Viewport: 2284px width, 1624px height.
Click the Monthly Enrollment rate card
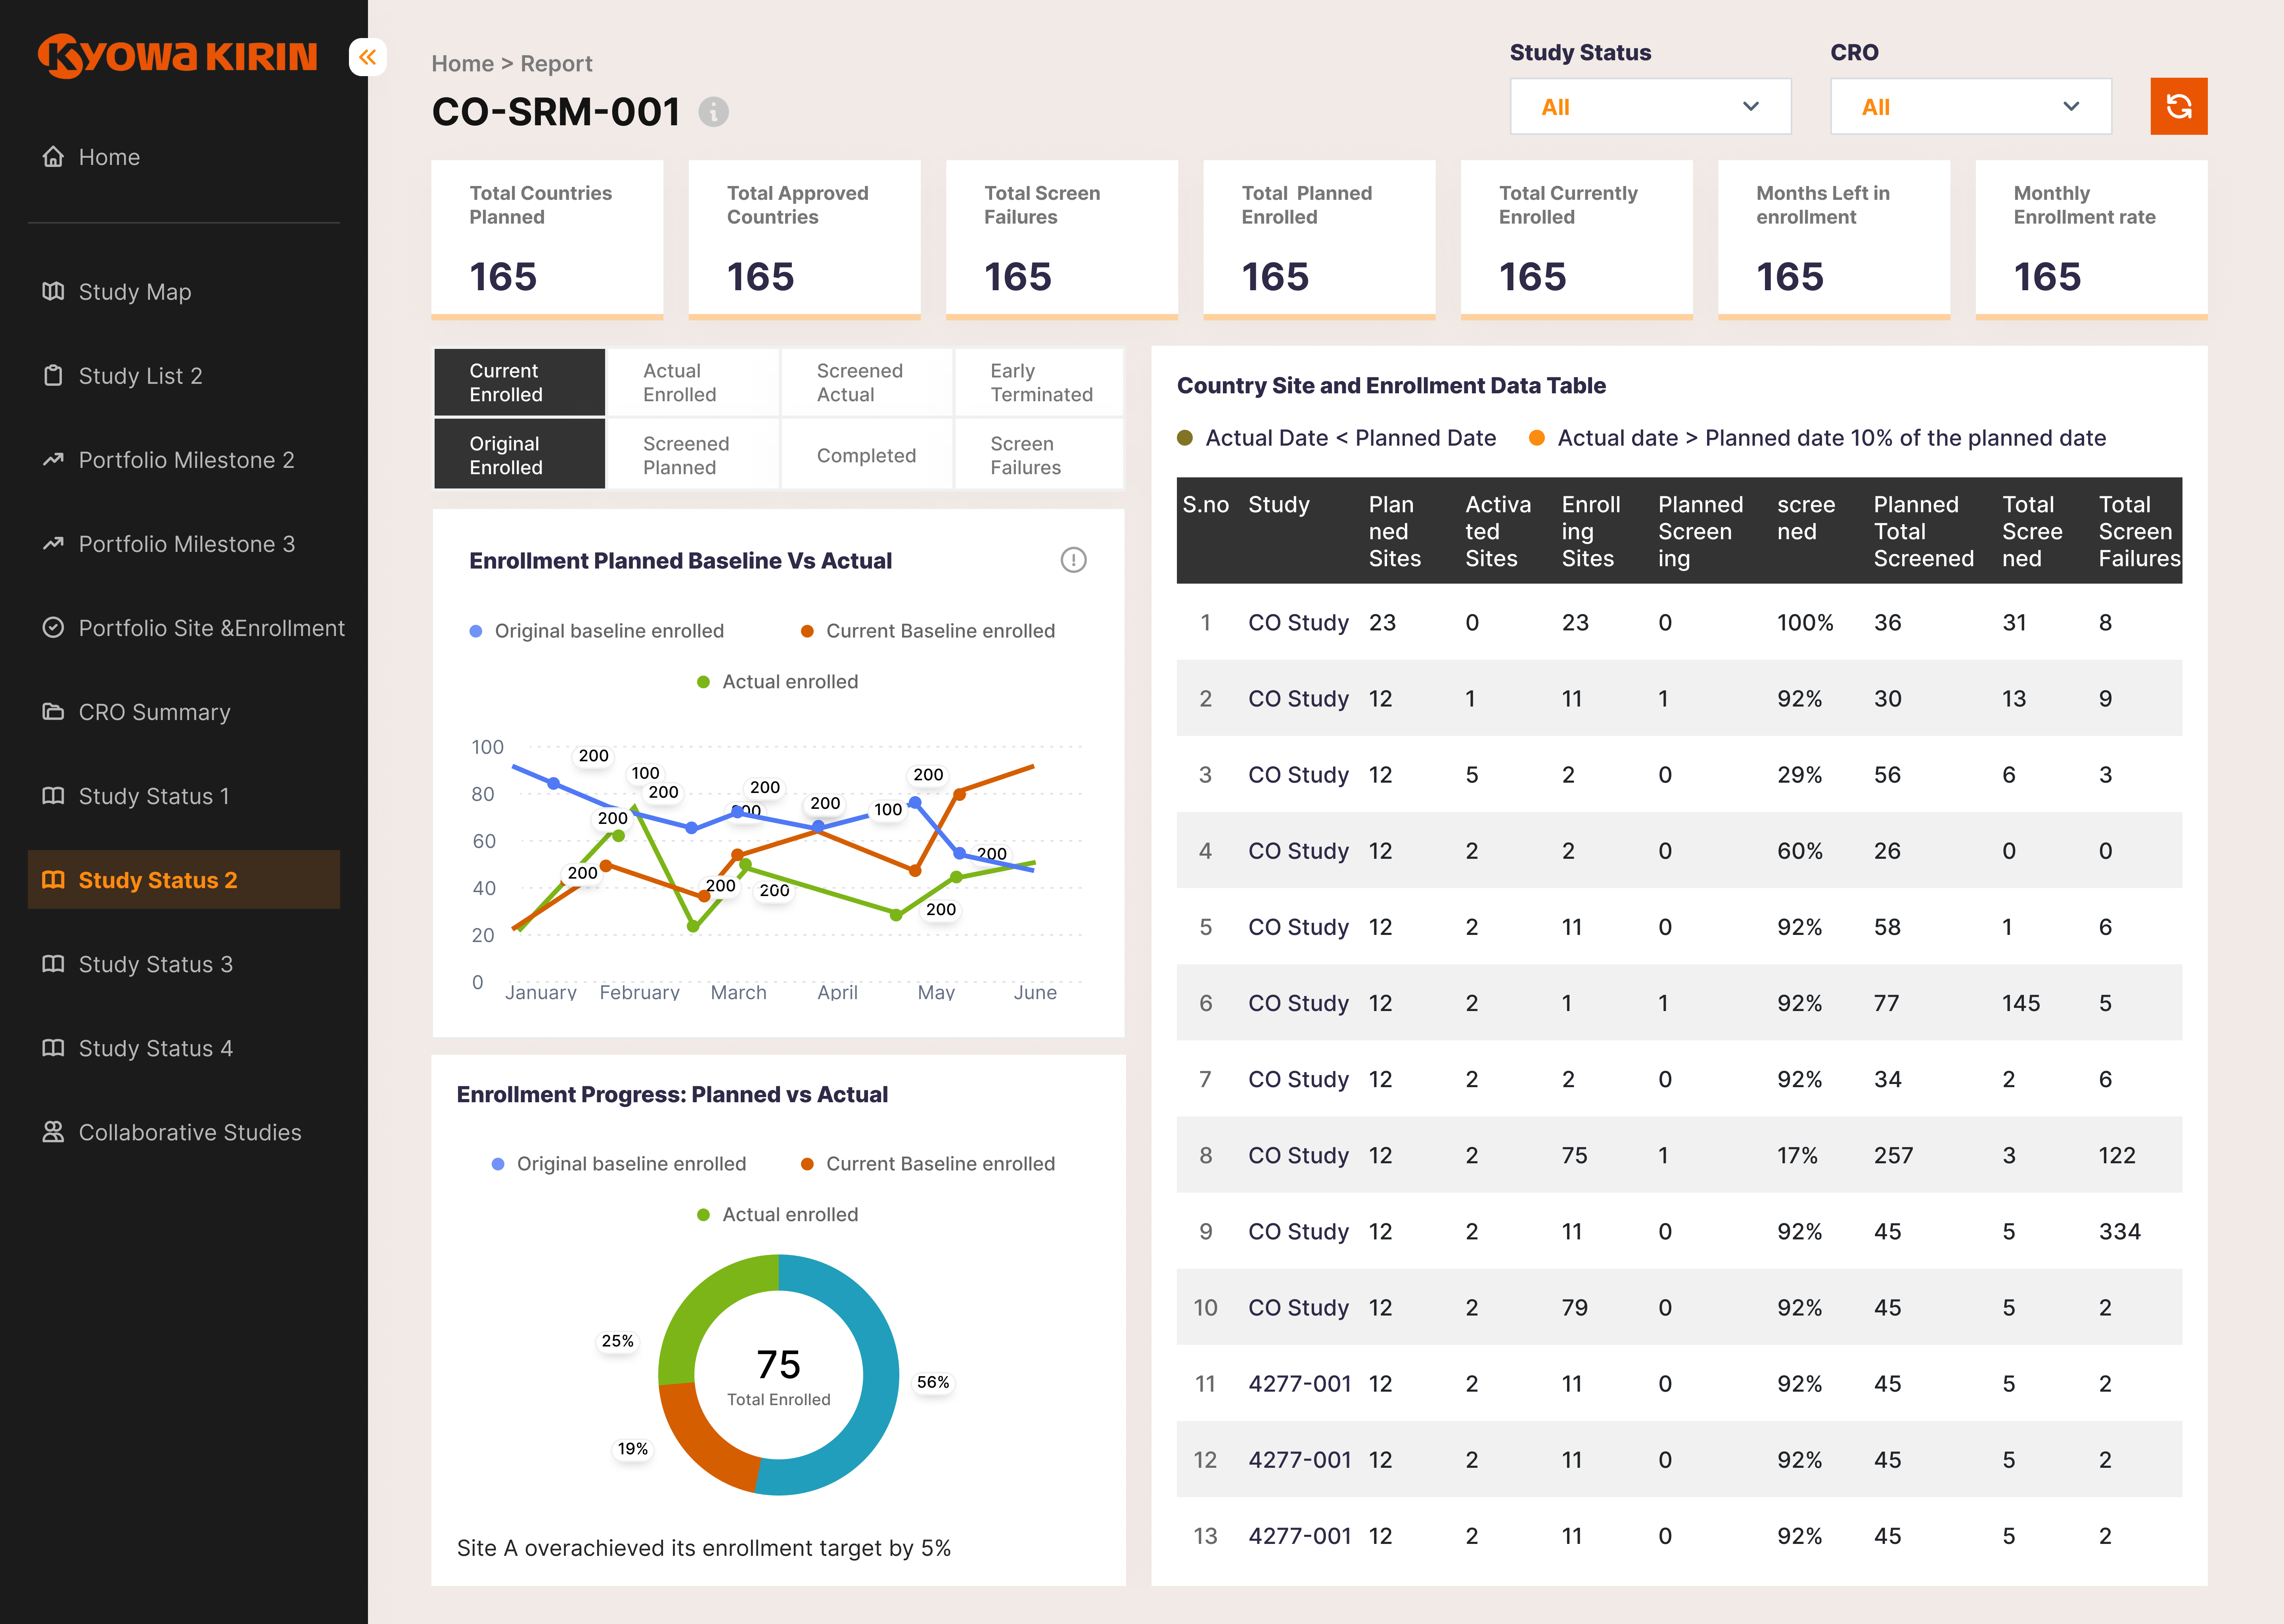[2092, 240]
